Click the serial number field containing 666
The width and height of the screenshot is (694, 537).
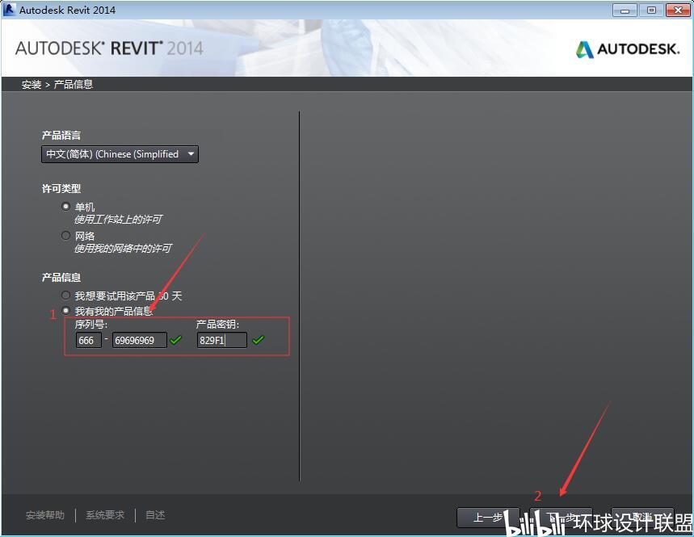pos(89,340)
